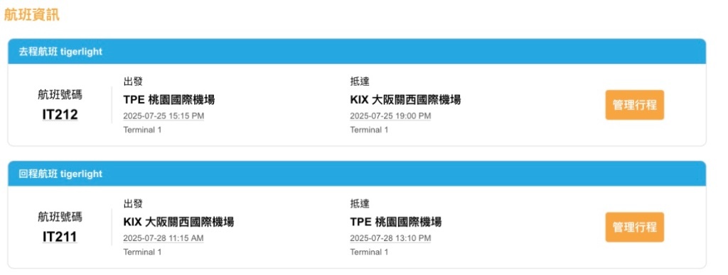Select the IT211 flight number

click(x=60, y=237)
